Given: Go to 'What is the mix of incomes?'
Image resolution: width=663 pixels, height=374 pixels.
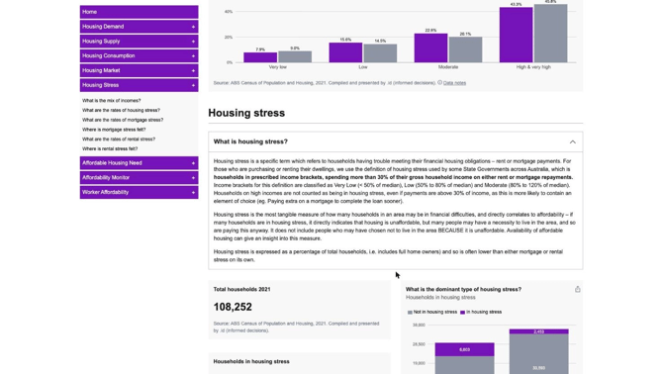Looking at the screenshot, I should point(112,101).
